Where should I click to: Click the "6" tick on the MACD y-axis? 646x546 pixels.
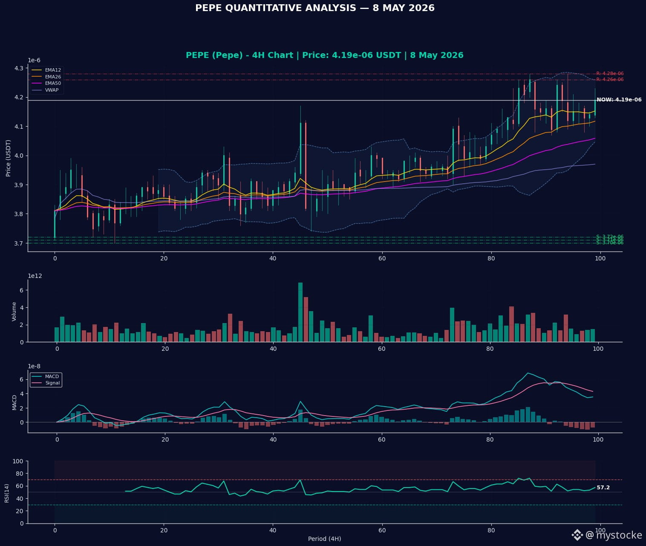21,379
